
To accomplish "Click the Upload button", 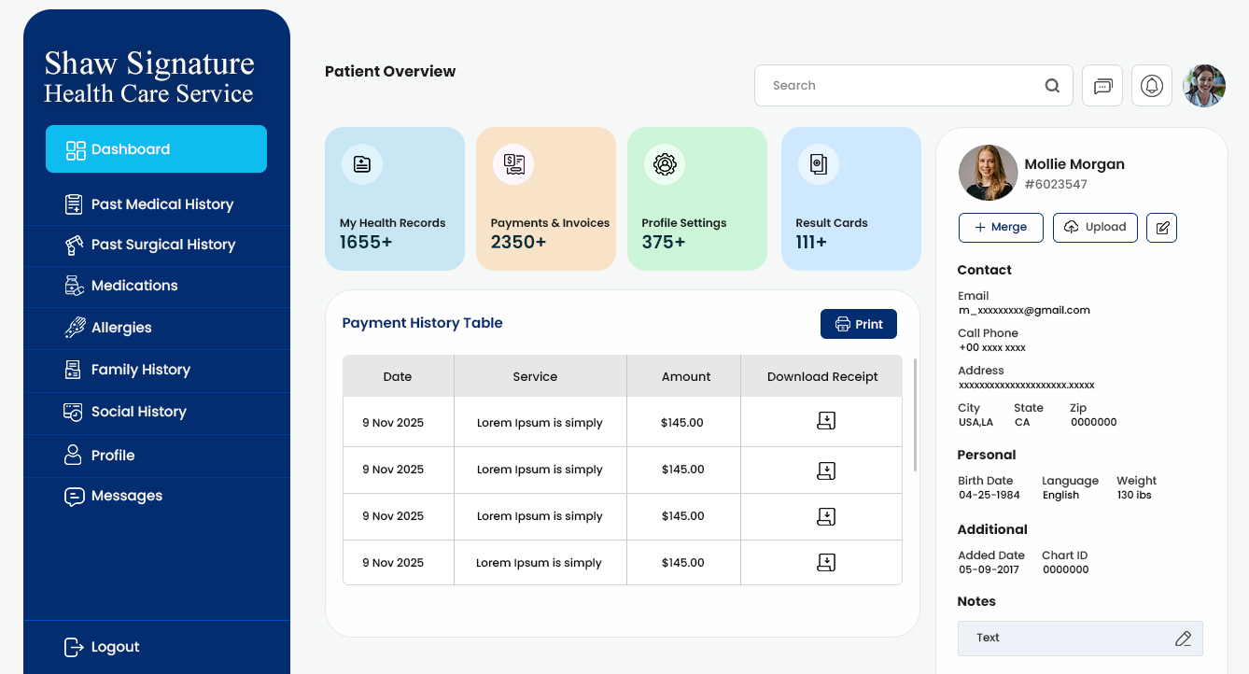I will pyautogui.click(x=1095, y=228).
